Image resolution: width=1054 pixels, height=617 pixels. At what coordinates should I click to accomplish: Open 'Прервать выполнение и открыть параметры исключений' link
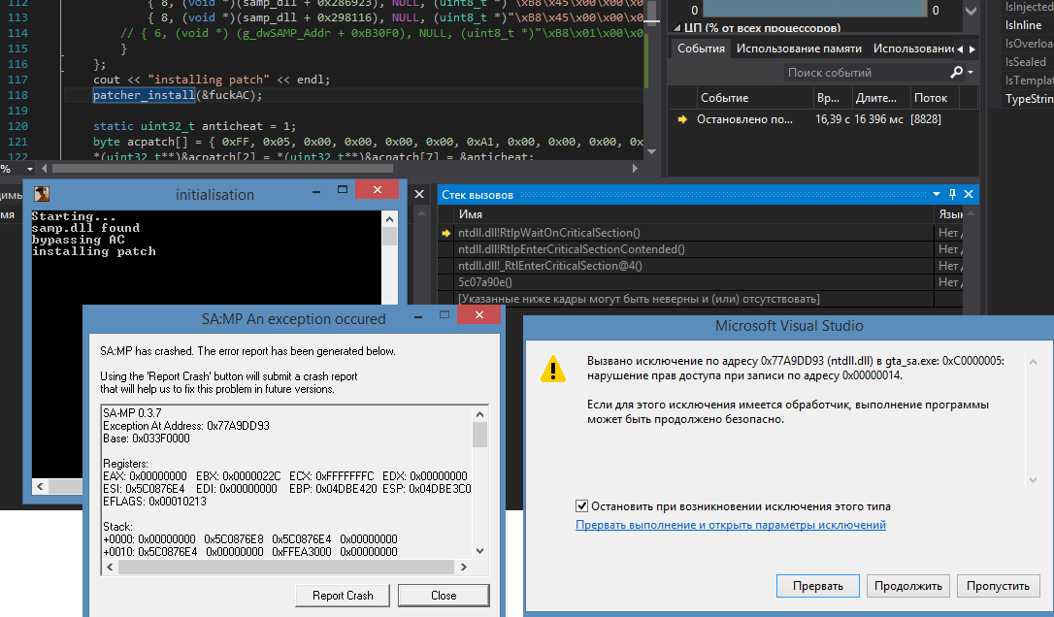click(x=731, y=525)
